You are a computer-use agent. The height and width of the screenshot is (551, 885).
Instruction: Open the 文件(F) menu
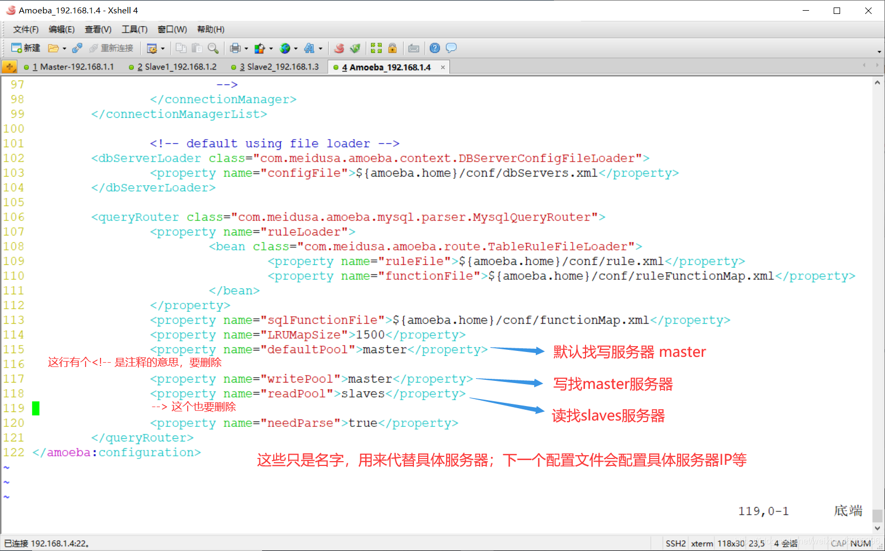pos(26,29)
